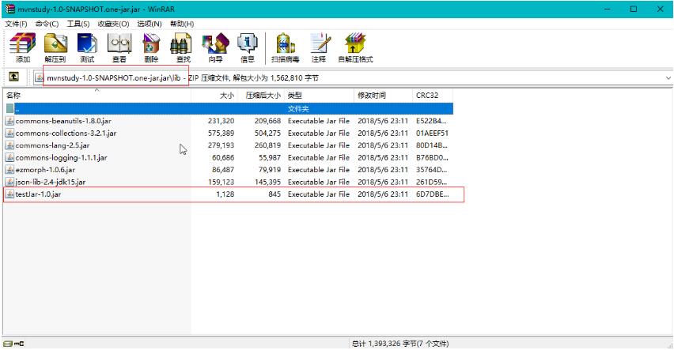Click the jar icon of json-lib-2.4-jdk15.jar
The height and width of the screenshot is (350, 674).
[9, 182]
